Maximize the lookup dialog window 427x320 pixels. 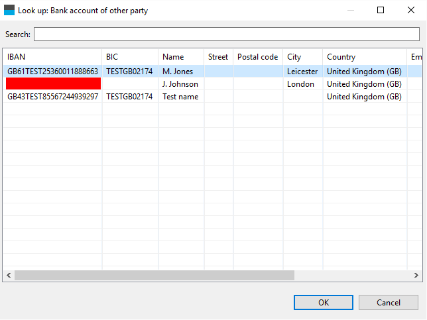(381, 11)
